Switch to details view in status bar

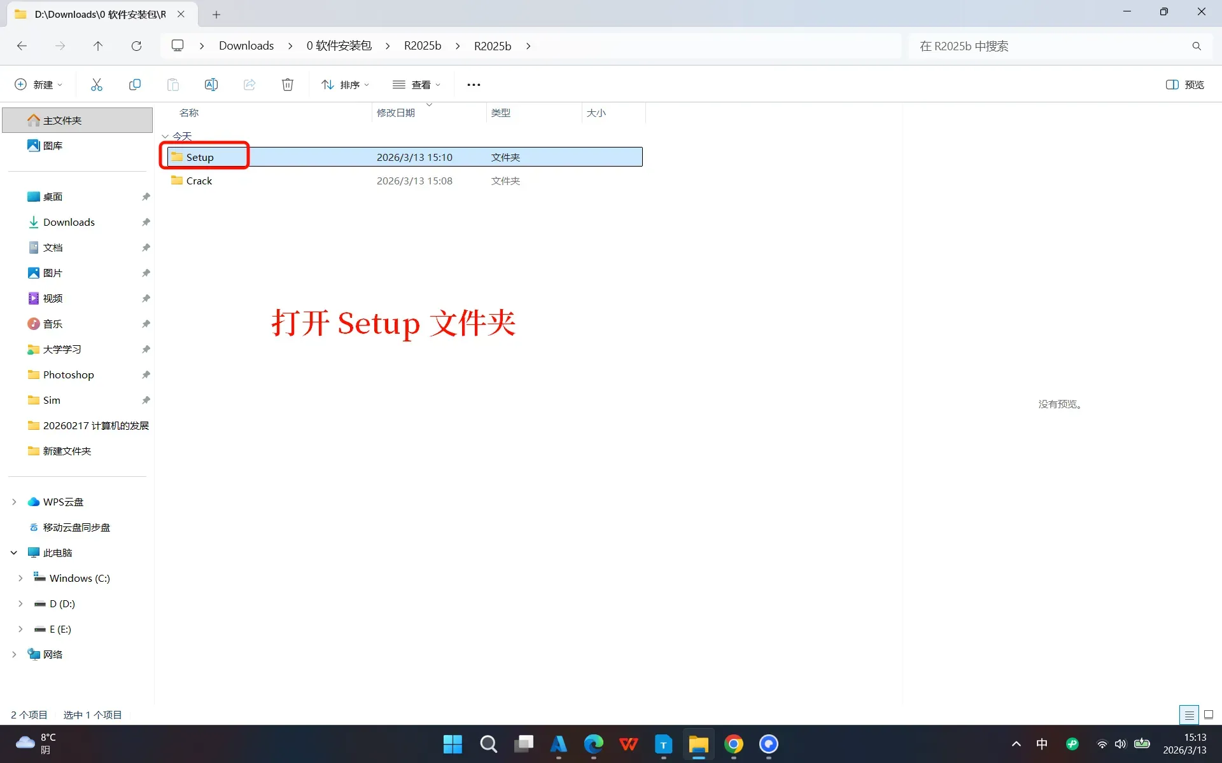tap(1188, 715)
